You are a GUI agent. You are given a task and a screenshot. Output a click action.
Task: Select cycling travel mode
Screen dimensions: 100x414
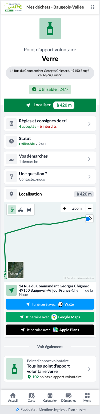pos(21,210)
